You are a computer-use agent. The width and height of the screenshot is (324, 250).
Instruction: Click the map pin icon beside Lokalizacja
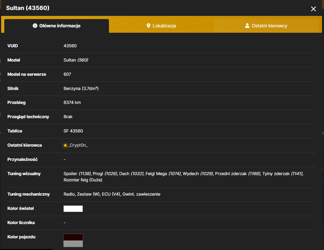coord(148,26)
